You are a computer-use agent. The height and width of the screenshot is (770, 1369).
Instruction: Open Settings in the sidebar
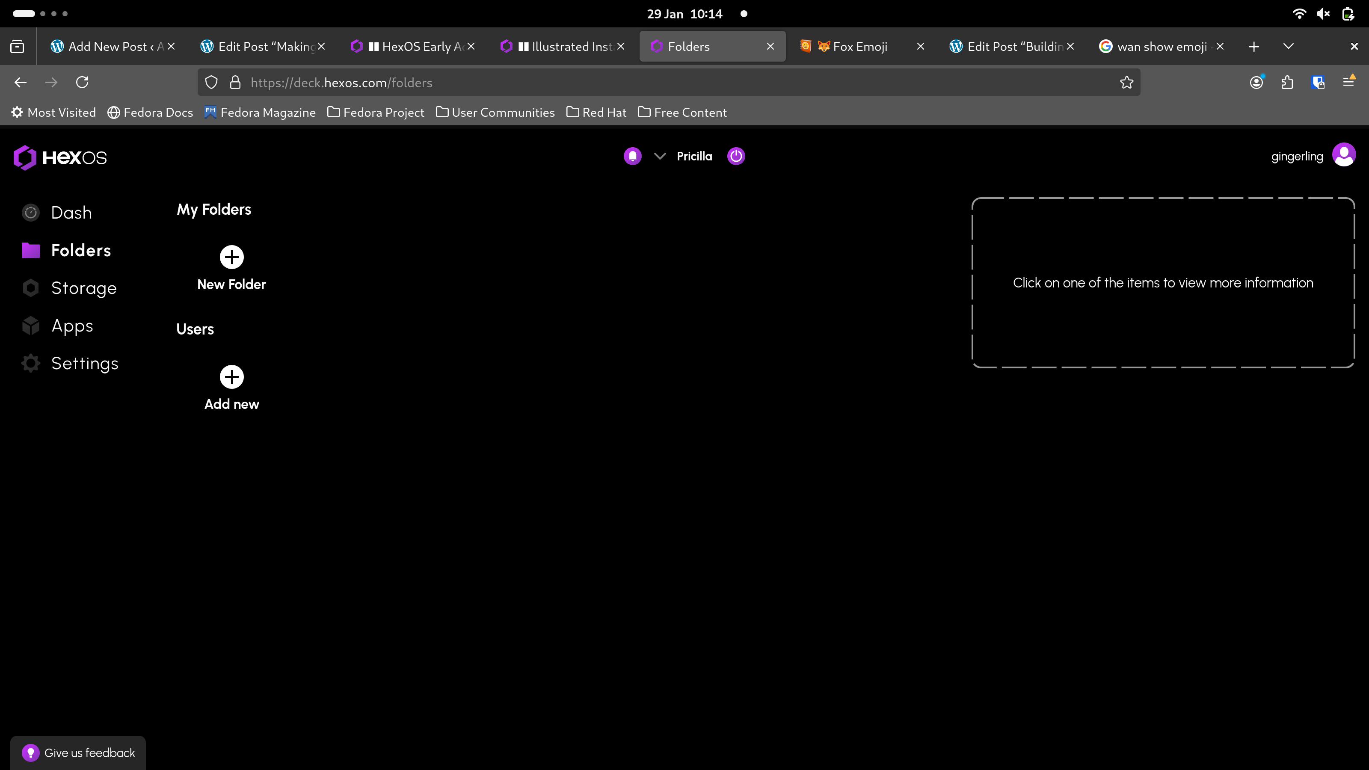[x=85, y=364]
